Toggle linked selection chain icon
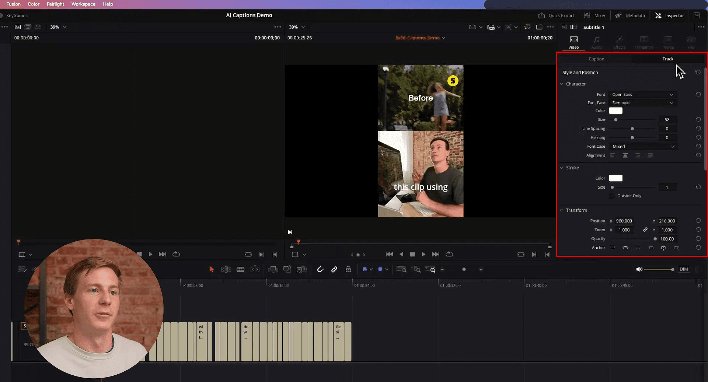The image size is (708, 382). (334, 269)
